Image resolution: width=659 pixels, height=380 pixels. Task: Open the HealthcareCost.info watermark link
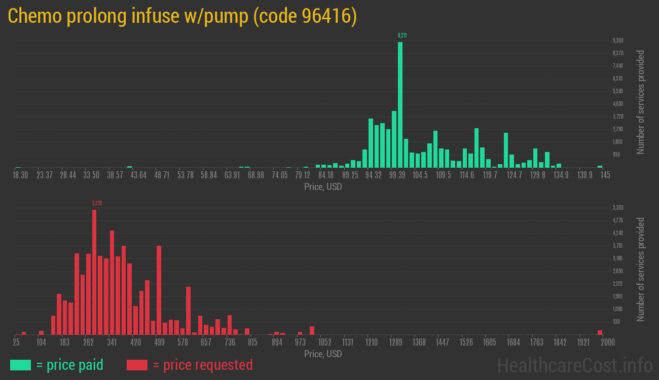pyautogui.click(x=574, y=365)
